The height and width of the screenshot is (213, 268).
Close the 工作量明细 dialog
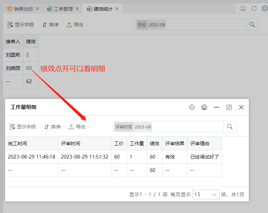click(241, 107)
